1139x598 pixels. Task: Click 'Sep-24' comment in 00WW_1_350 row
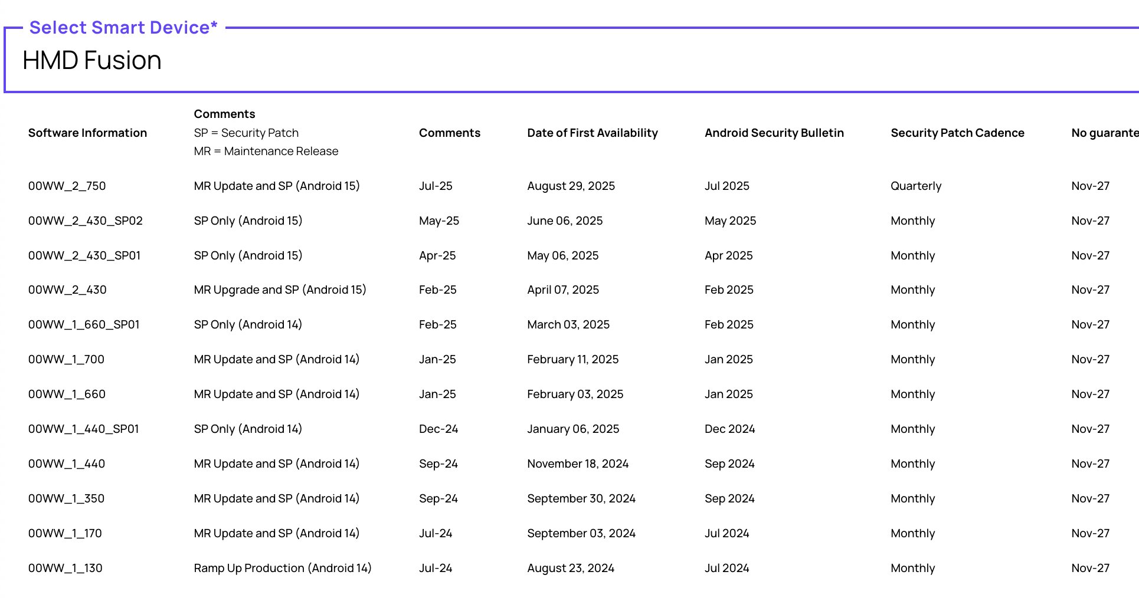pos(438,498)
